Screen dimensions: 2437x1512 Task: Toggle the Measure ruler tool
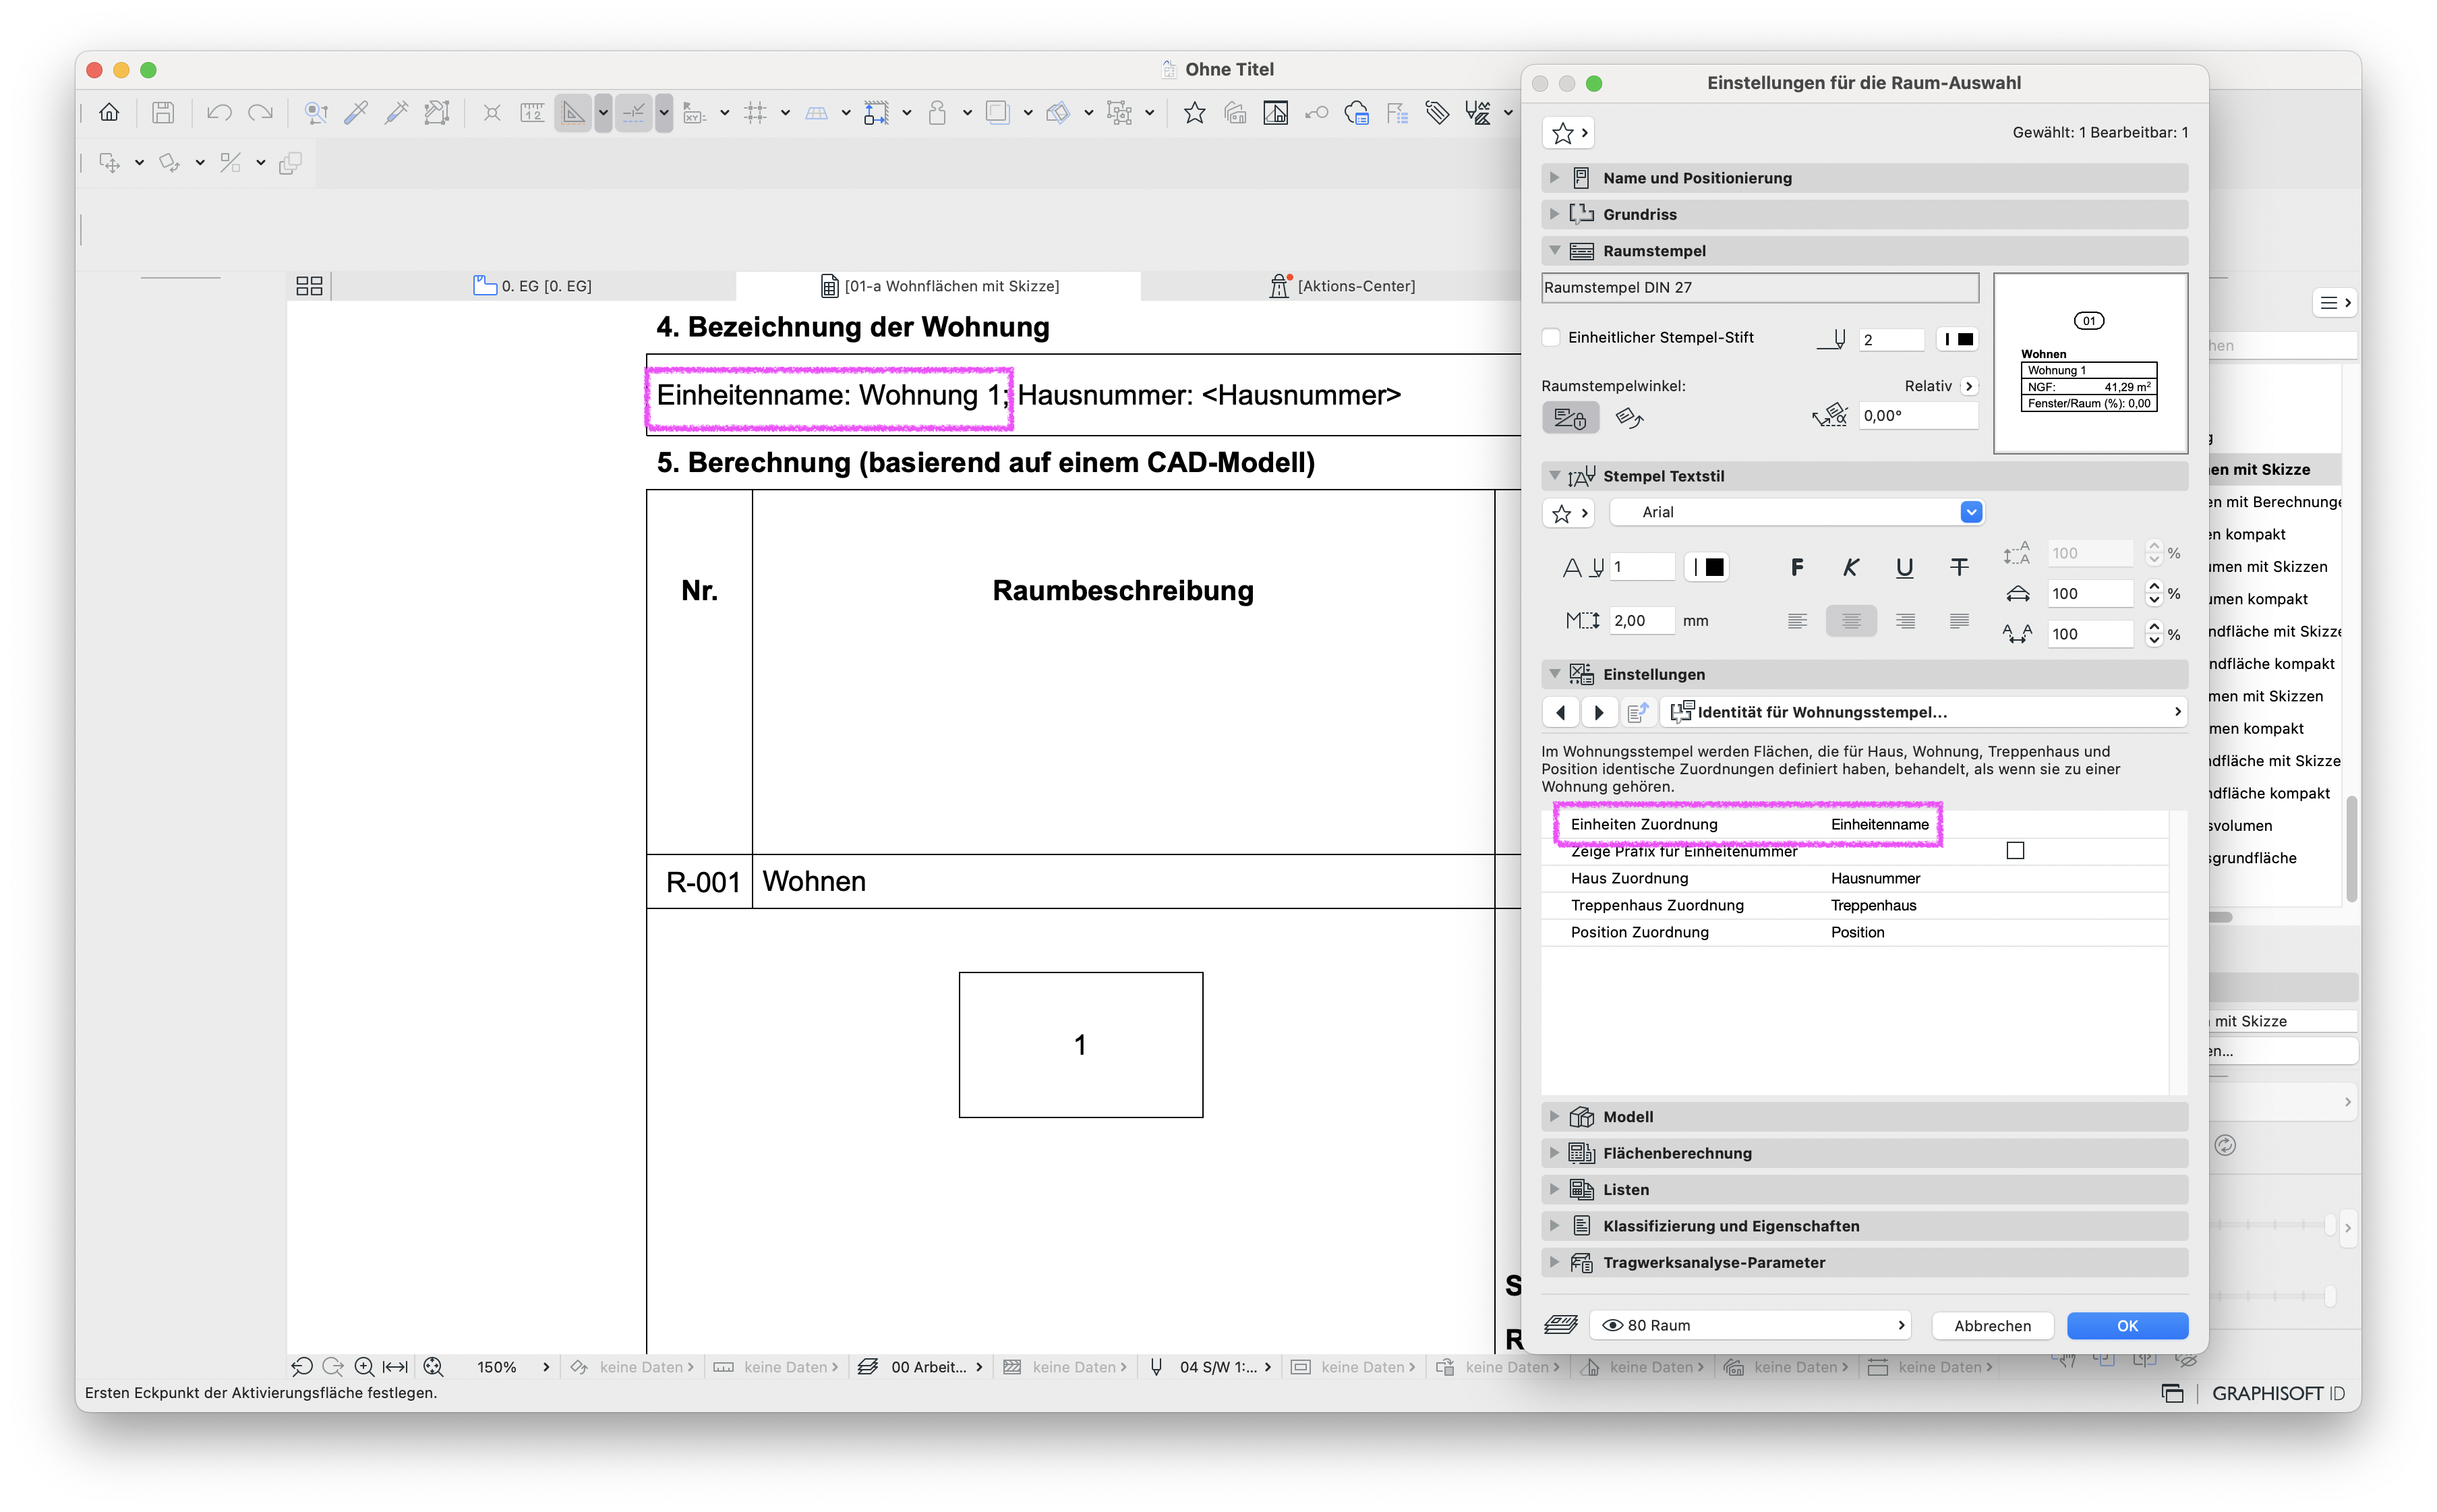pyautogui.click(x=532, y=113)
